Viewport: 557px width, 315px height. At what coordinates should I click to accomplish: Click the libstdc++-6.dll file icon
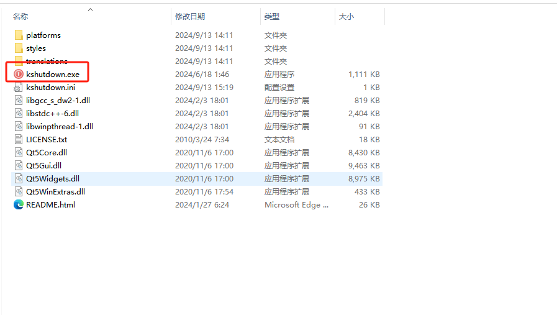pos(19,114)
